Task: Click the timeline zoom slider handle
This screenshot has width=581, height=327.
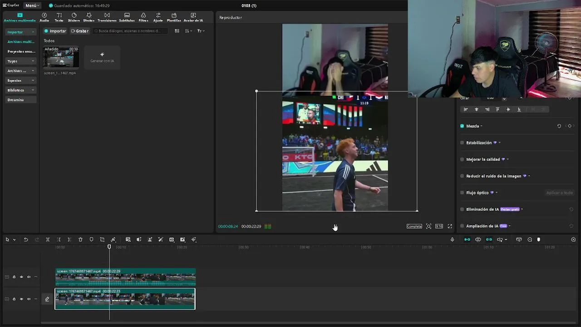Action: (539, 239)
